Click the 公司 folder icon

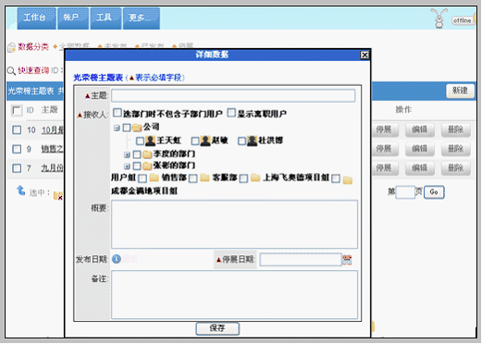pyautogui.click(x=137, y=127)
